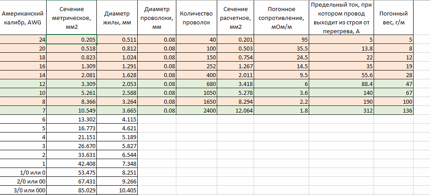Select the 'Погонный вес, г/м' header

[x=393, y=18]
